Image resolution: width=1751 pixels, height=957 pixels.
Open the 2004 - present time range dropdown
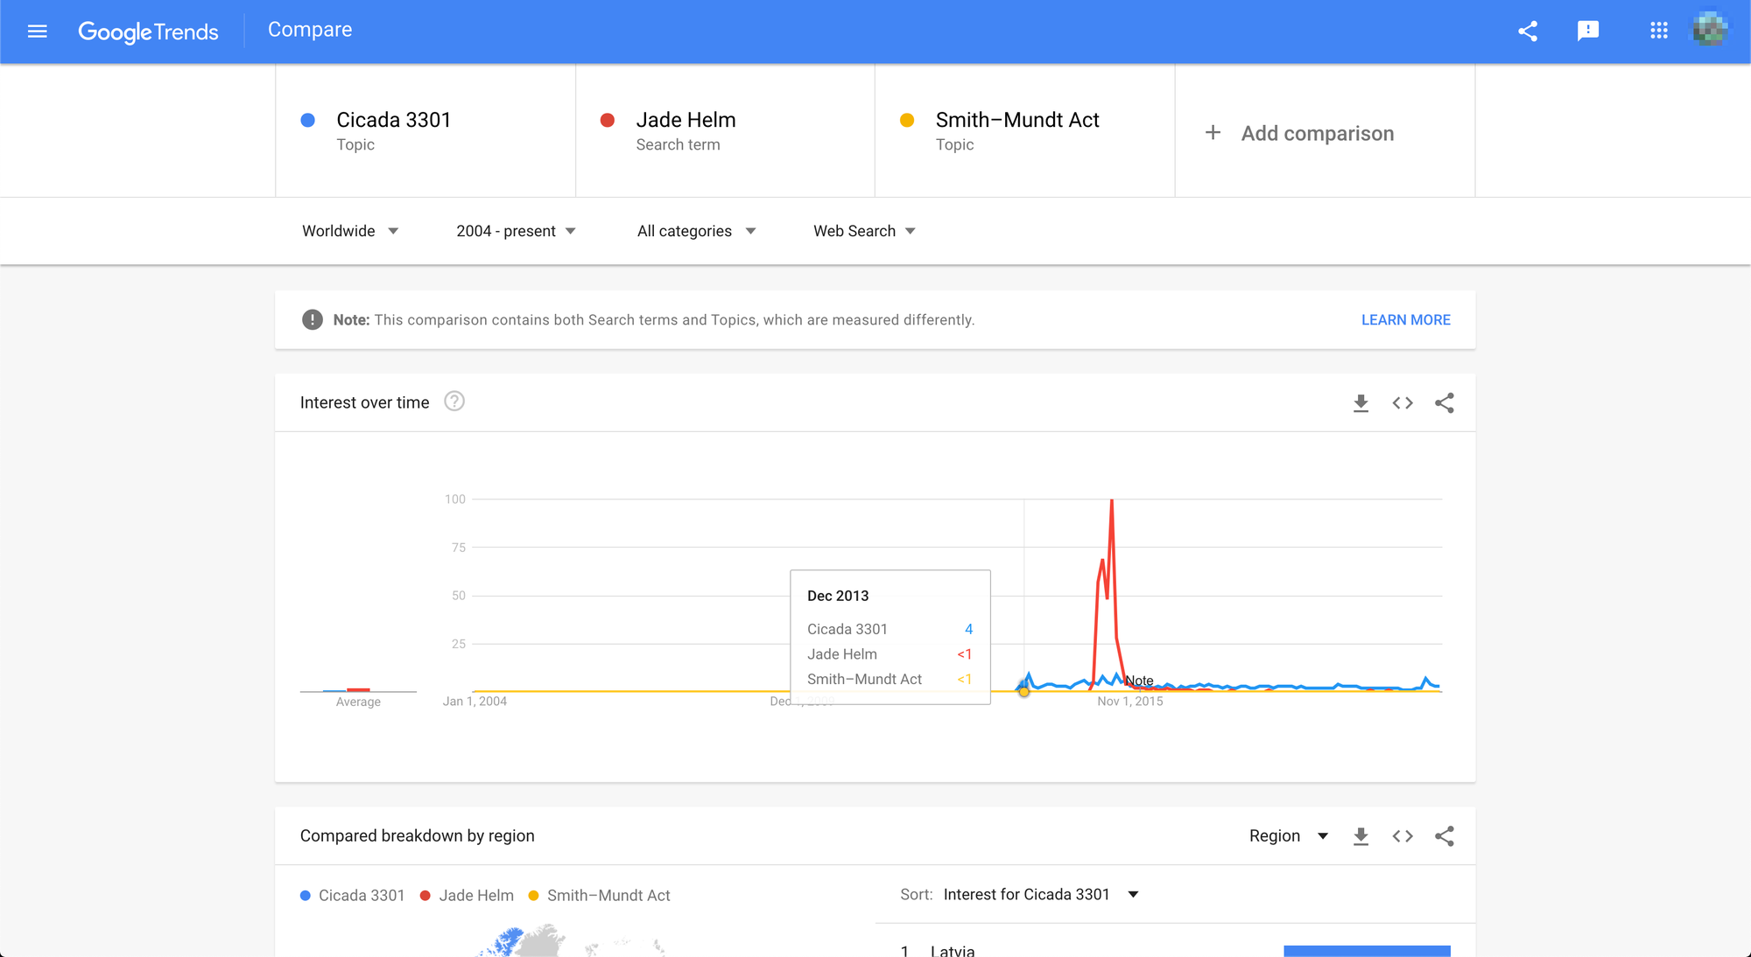coord(516,231)
